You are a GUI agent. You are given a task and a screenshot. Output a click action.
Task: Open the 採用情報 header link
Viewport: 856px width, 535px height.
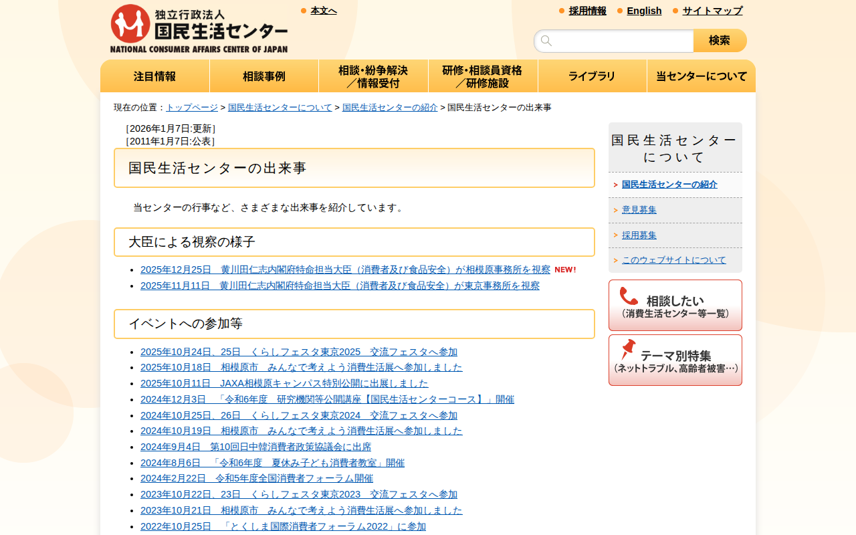(588, 11)
